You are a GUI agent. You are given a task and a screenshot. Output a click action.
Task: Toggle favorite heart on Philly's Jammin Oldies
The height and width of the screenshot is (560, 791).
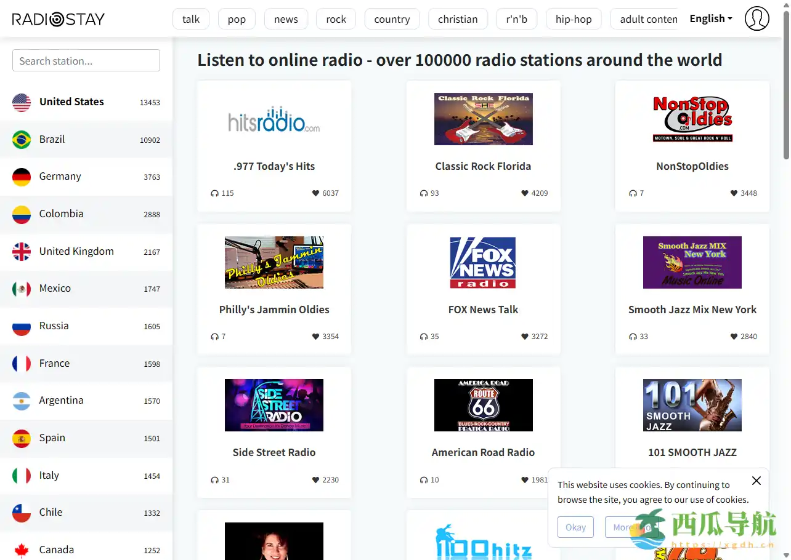(316, 337)
